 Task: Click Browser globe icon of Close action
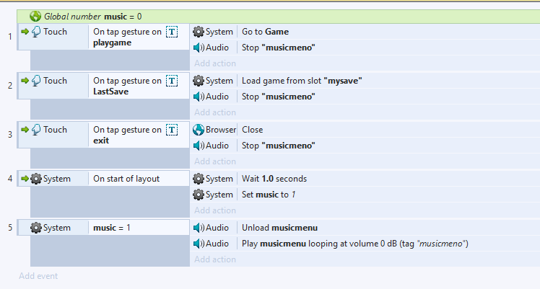point(199,130)
